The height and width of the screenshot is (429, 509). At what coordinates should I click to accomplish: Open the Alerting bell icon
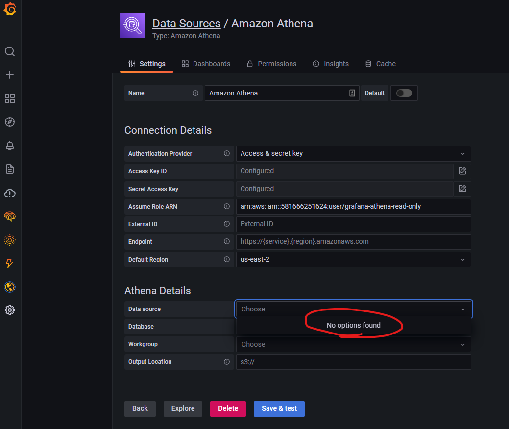click(10, 145)
